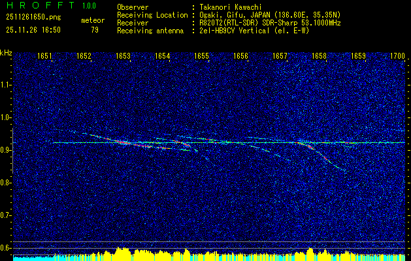The height and width of the screenshot is (261, 411).
Task: Click the 1657 time marker
Action: click(x=280, y=56)
